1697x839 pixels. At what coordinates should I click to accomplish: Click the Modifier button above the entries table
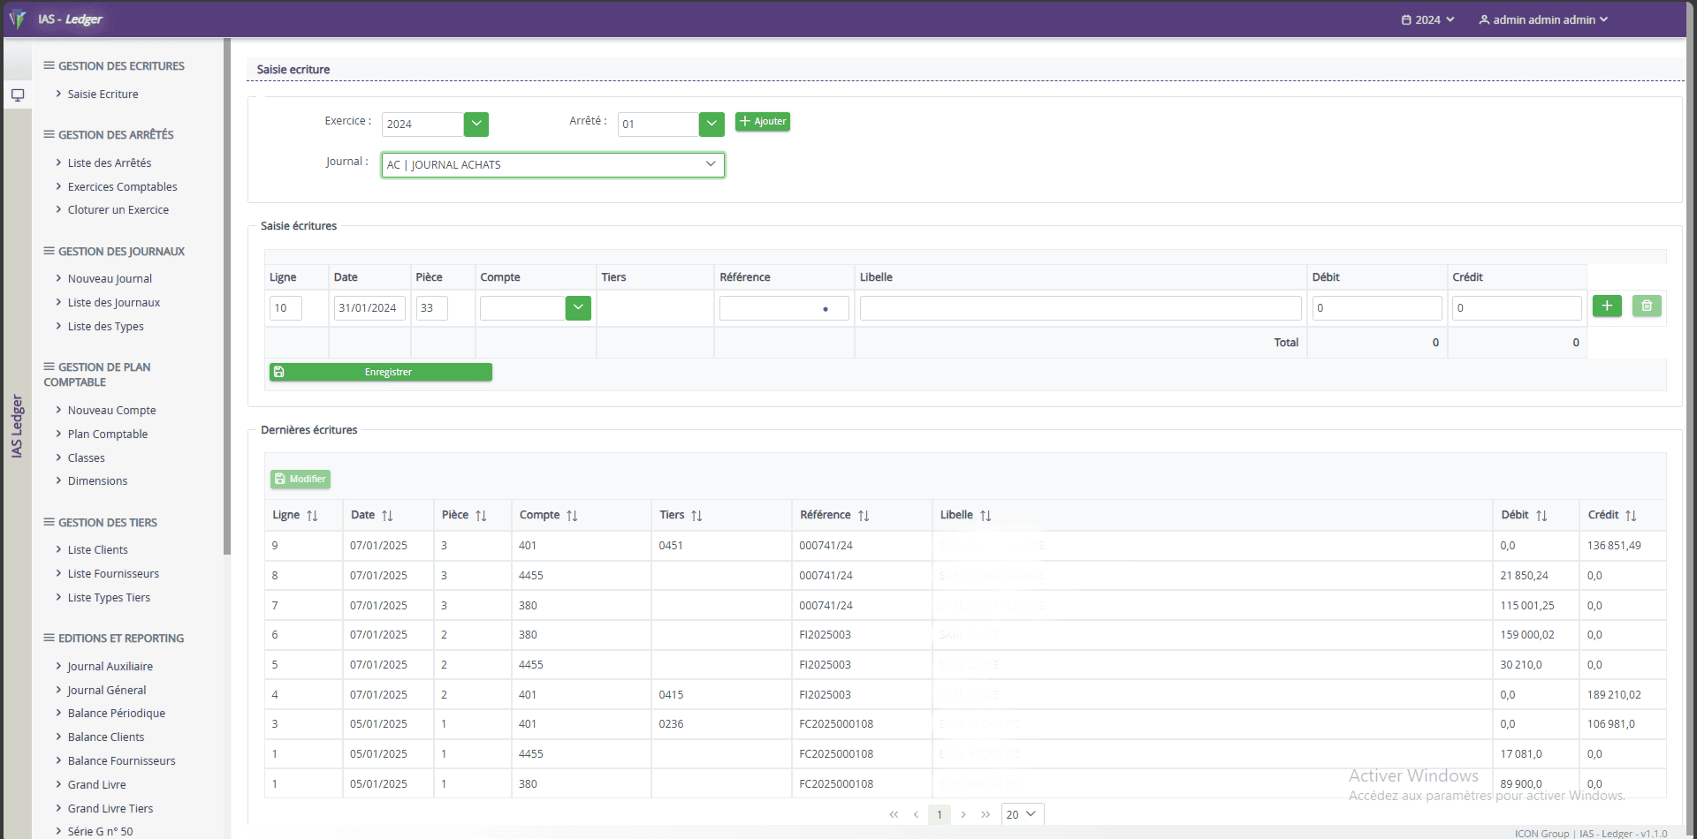300,478
